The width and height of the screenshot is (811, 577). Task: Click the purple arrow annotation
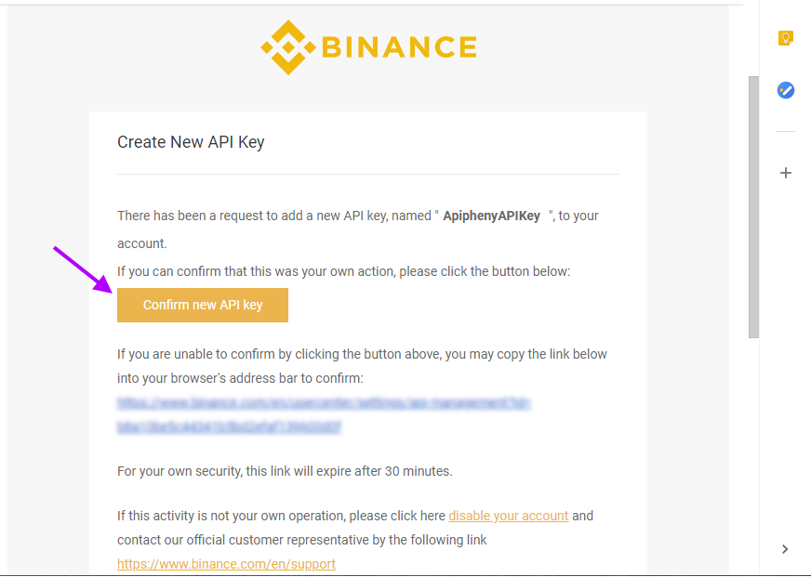pyautogui.click(x=83, y=269)
